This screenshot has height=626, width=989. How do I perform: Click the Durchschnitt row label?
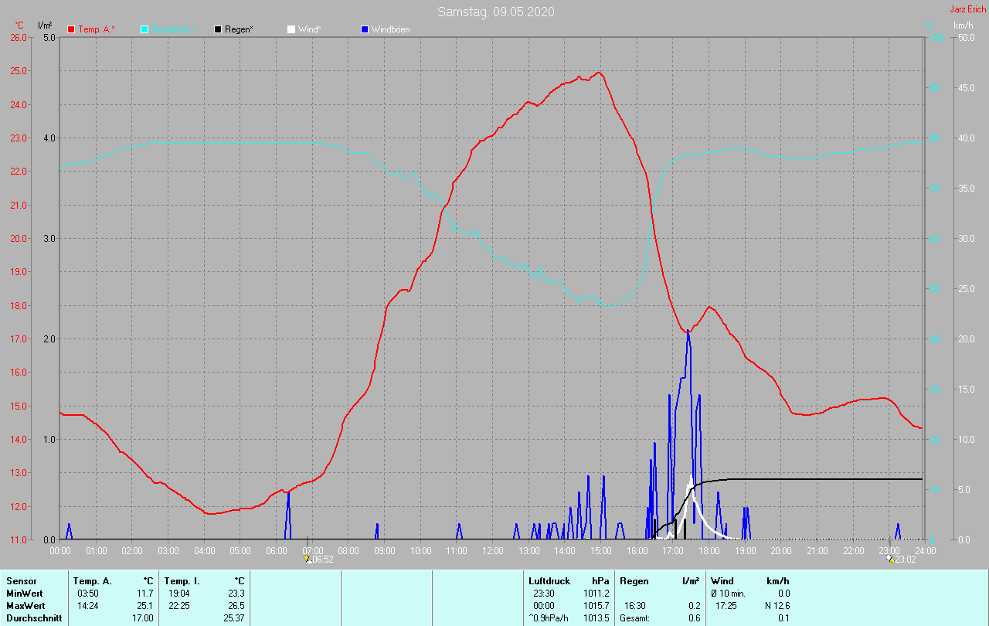point(34,618)
